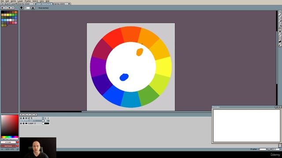Select the Contour tool
Screen dimensions: 282x158
click(280, 42)
